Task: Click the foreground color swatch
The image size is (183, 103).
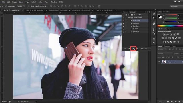Action: [159, 16]
